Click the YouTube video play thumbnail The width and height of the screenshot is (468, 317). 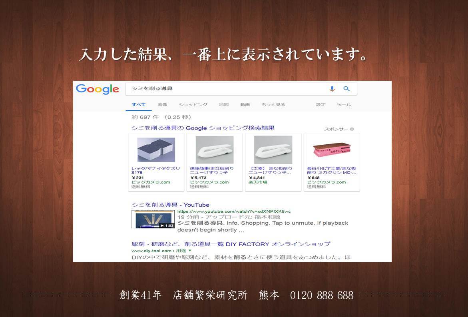pos(153,219)
